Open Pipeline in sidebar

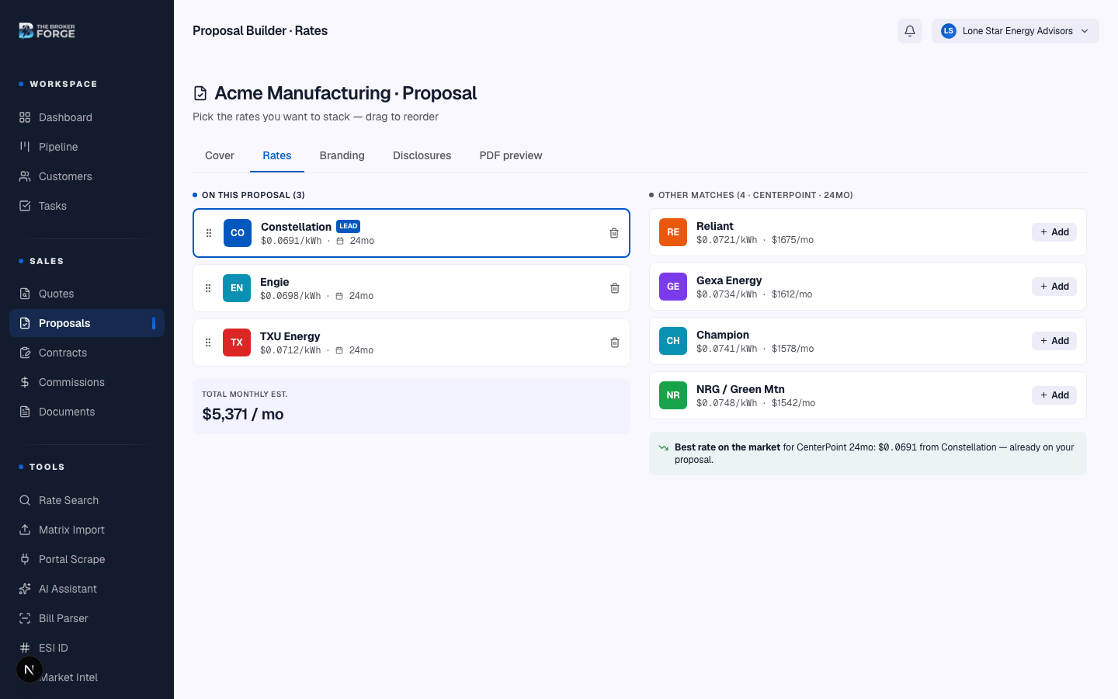[87, 147]
